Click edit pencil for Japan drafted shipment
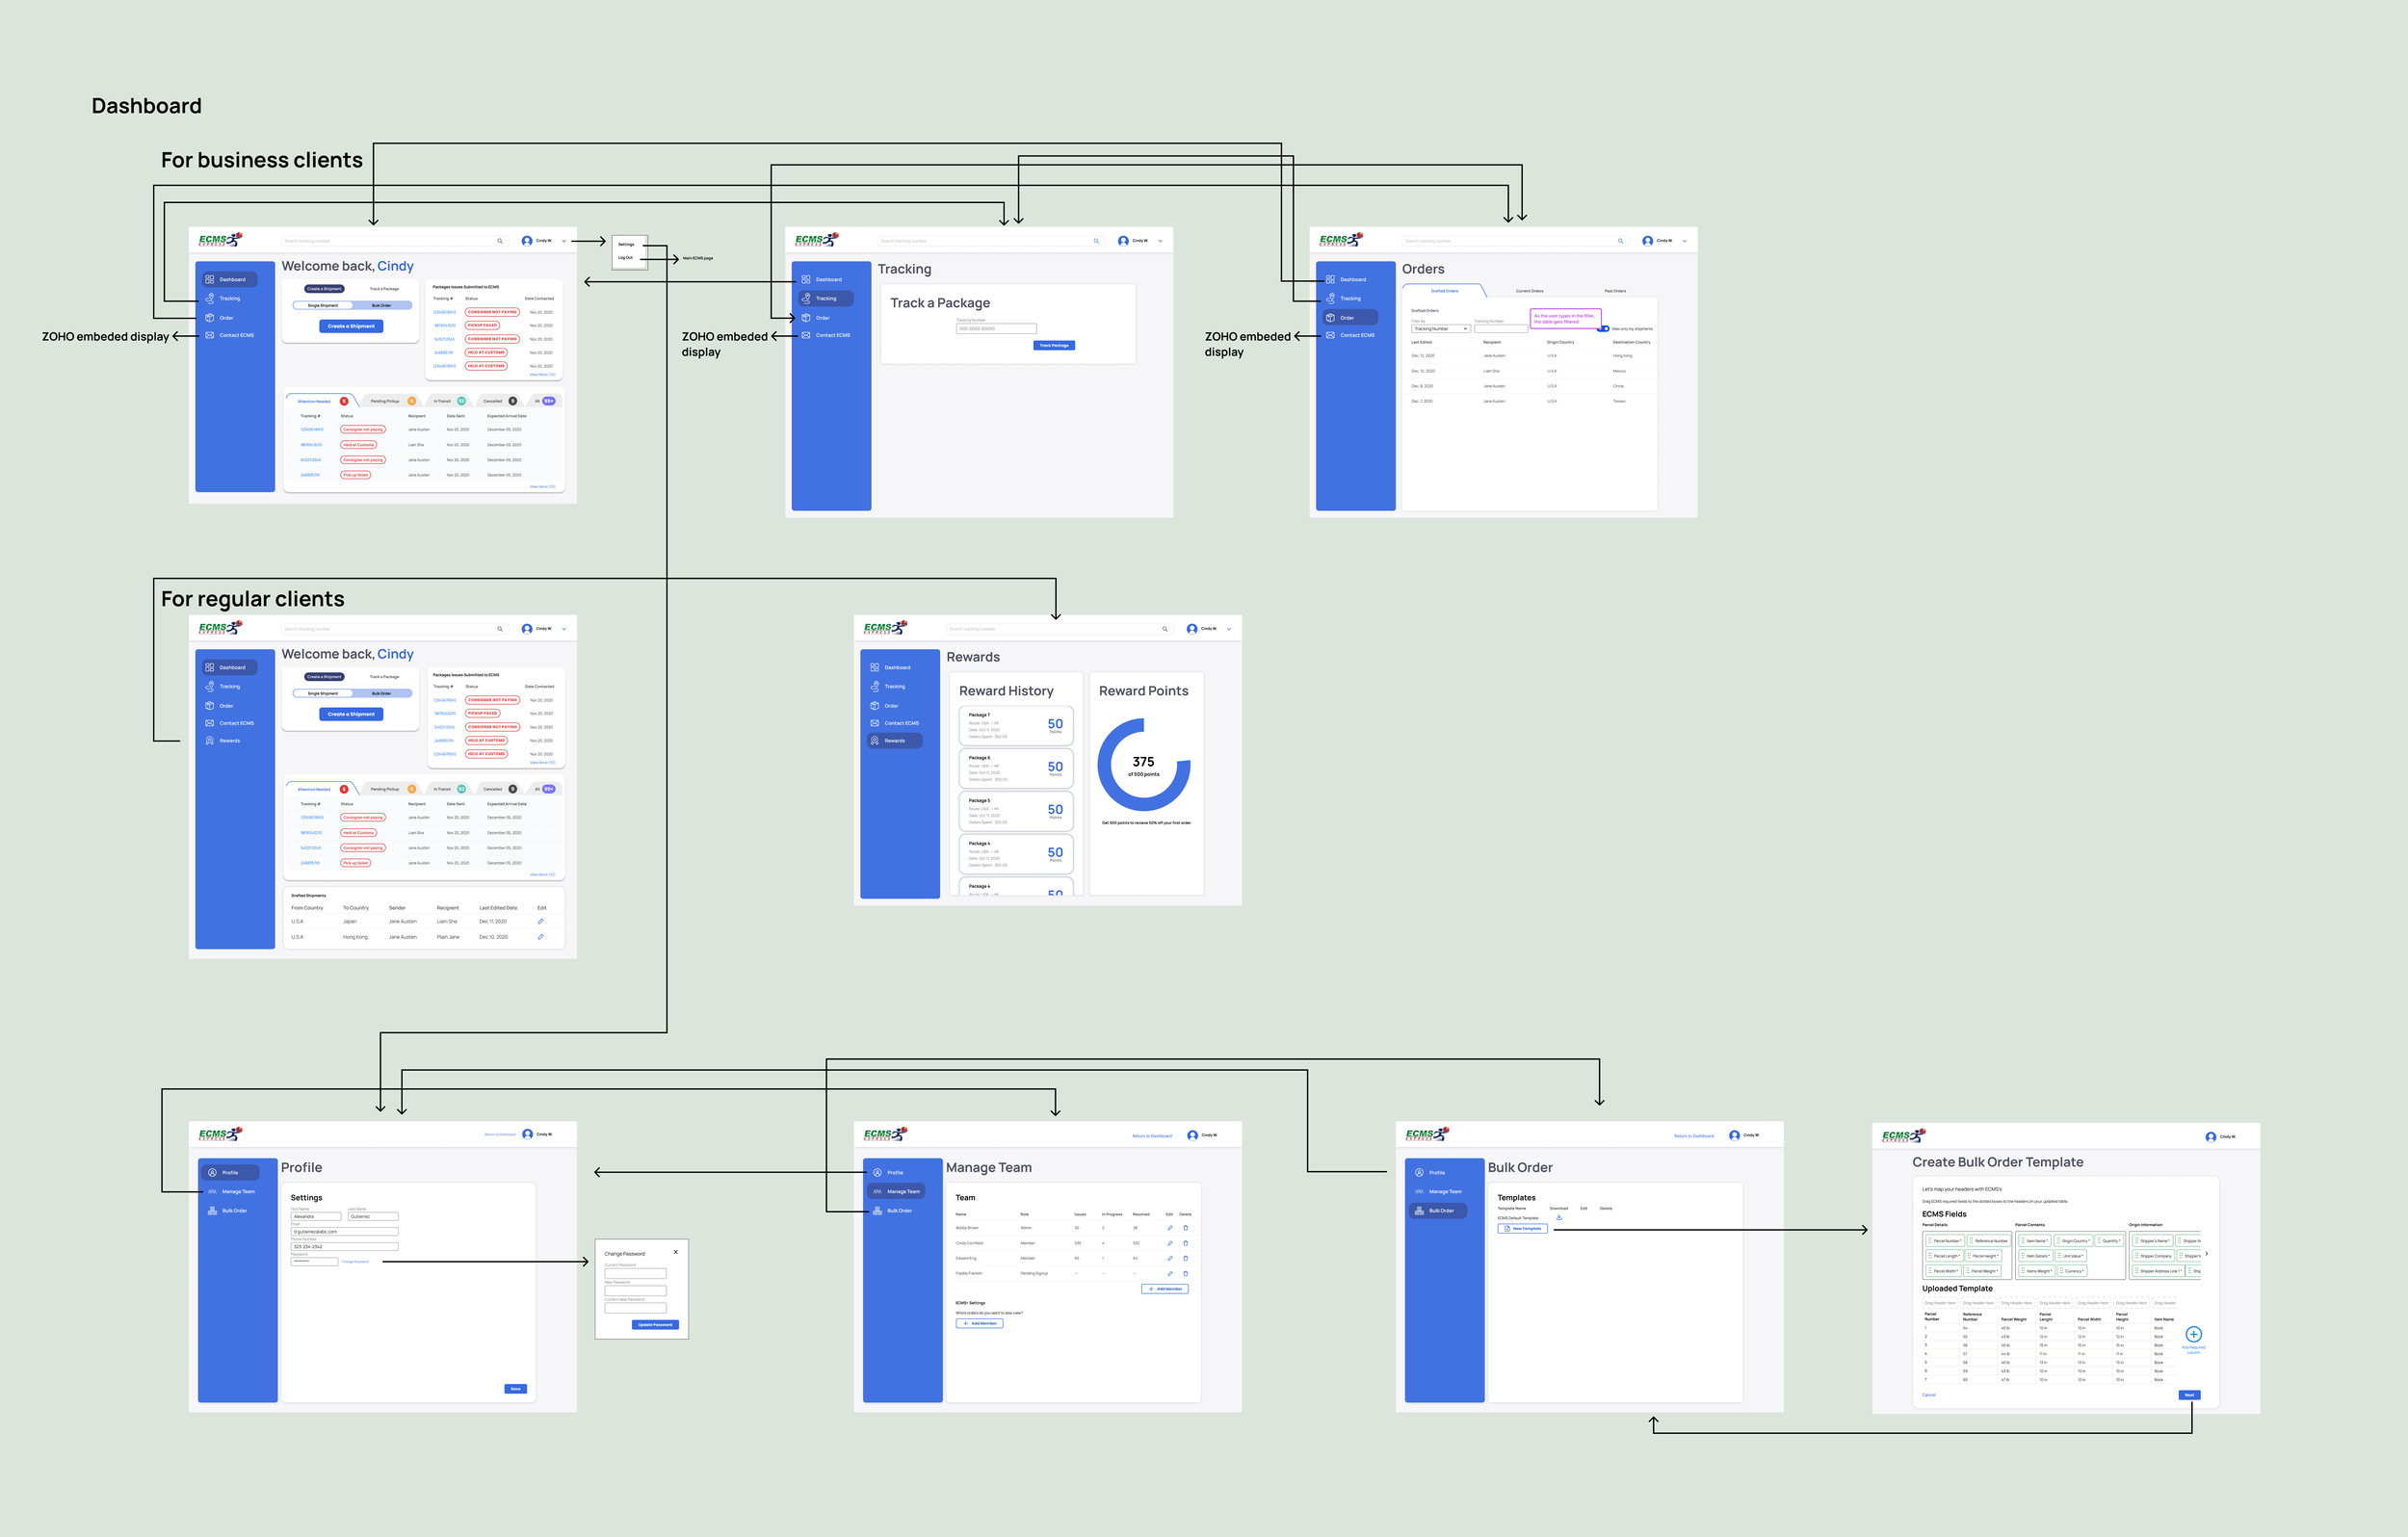Image resolution: width=2408 pixels, height=1537 pixels. coord(541,921)
